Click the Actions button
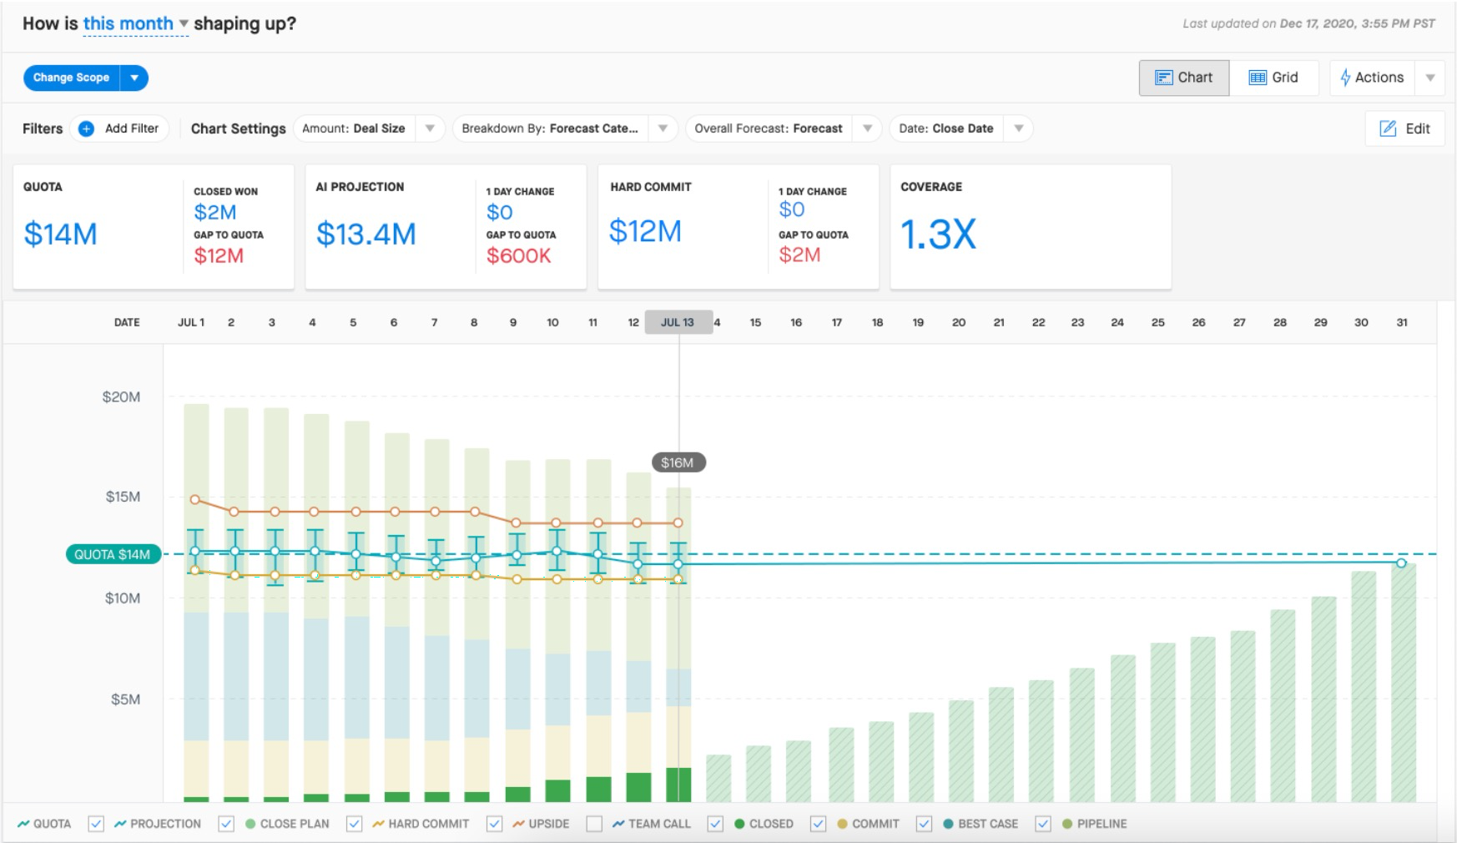Screen dimensions: 1457x843 pos(1372,78)
